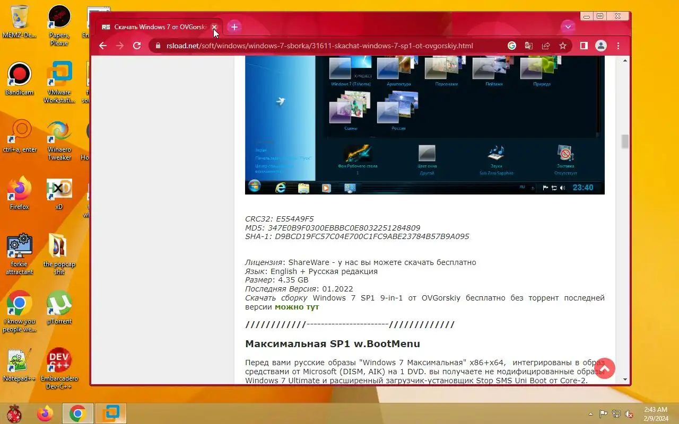Click the CRC32: E554A9F5 checksum line
Image resolution: width=679 pixels, height=424 pixels.
tap(280, 219)
